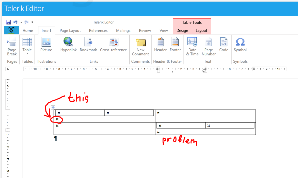Image resolution: width=298 pixels, height=178 pixels.
Task: Add a Bookmark
Action: coord(88,45)
